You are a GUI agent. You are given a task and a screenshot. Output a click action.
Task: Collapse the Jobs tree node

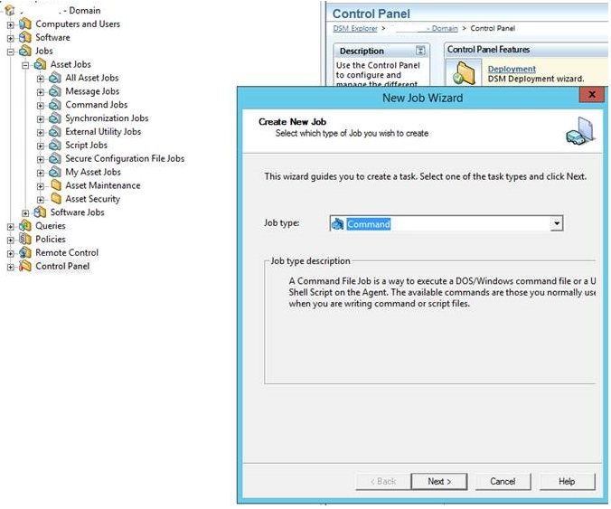click(11, 52)
